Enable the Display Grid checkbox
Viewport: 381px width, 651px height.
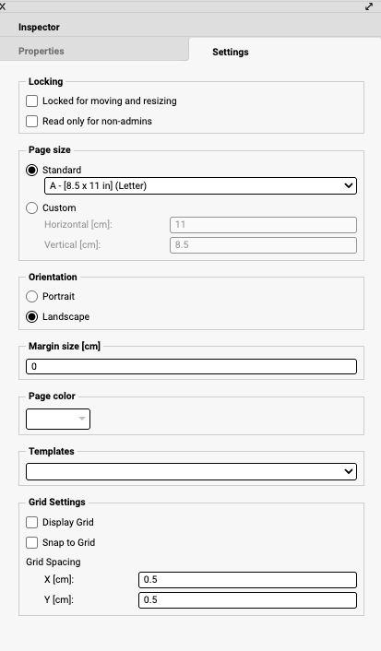pos(32,522)
